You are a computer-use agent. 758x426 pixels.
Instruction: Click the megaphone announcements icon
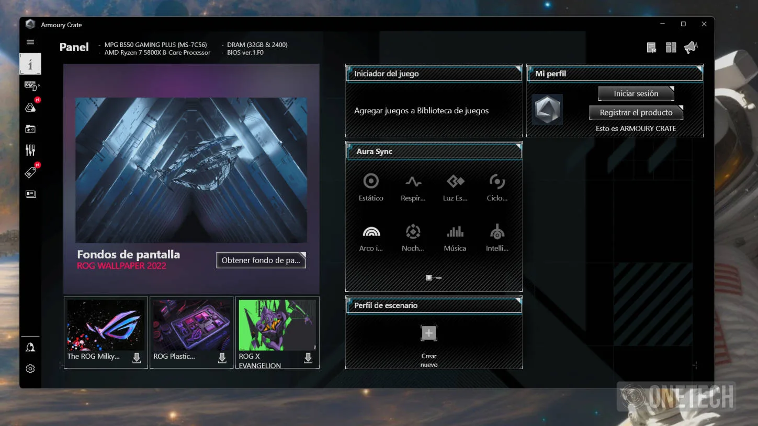click(x=691, y=48)
